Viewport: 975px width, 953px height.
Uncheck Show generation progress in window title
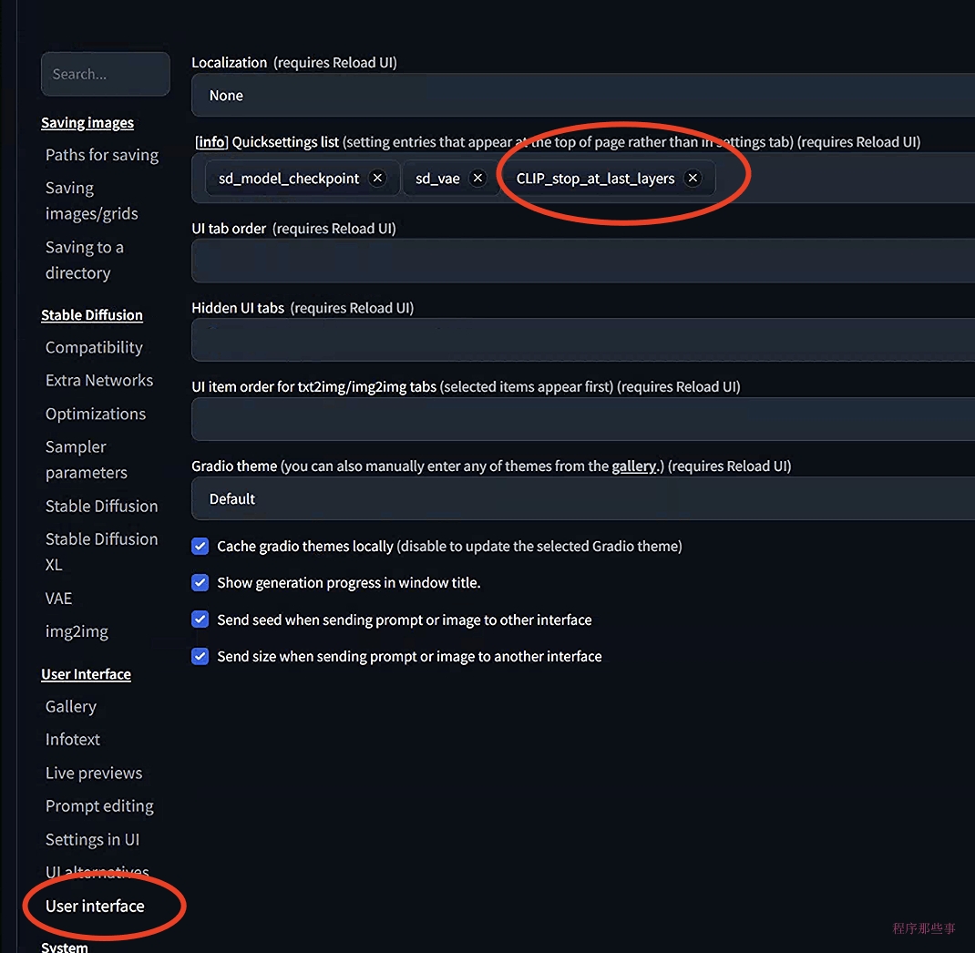(200, 583)
